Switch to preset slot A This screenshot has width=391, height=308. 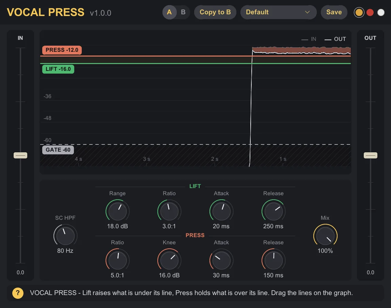click(169, 12)
